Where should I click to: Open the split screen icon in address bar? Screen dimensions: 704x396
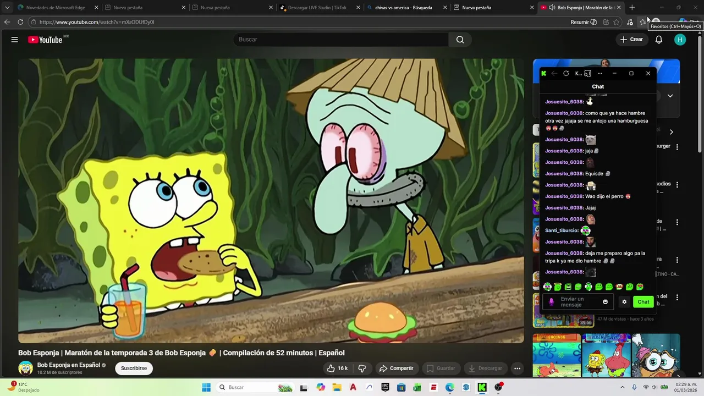point(606,22)
